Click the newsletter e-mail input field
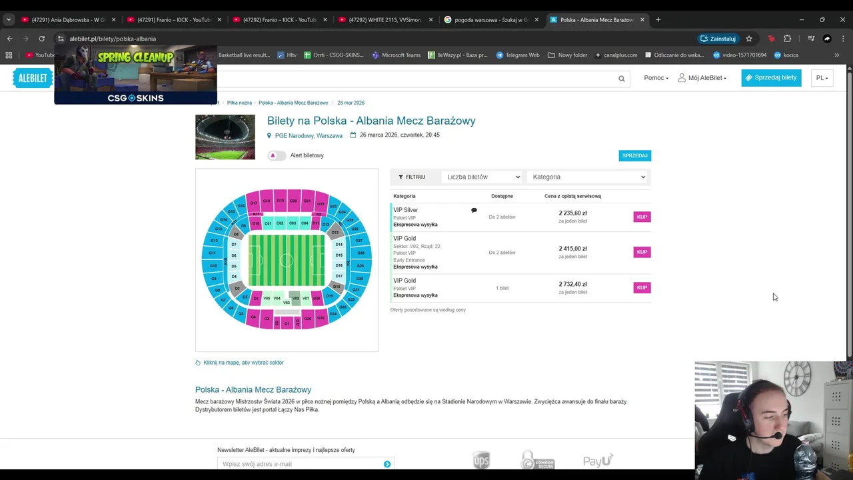853x480 pixels. coord(300,464)
